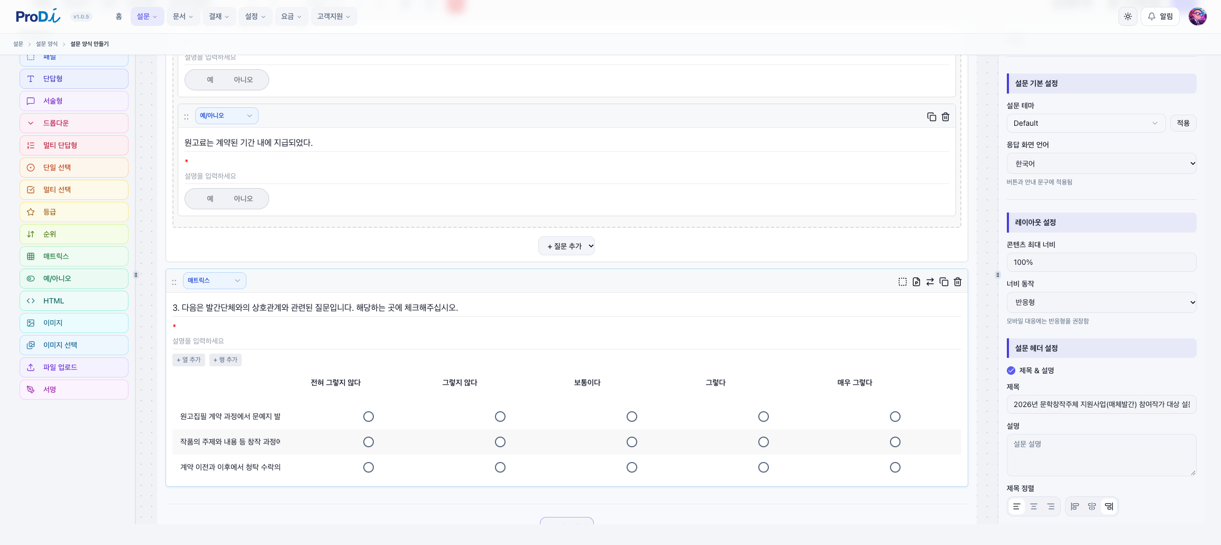Open the 설문 menu in top navigation
This screenshot has width=1221, height=545.
coord(147,16)
